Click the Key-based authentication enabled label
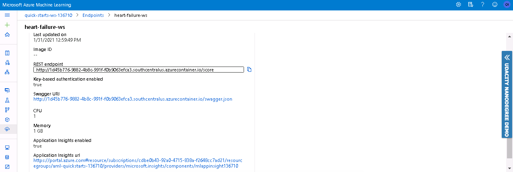513x172 pixels. 68,79
